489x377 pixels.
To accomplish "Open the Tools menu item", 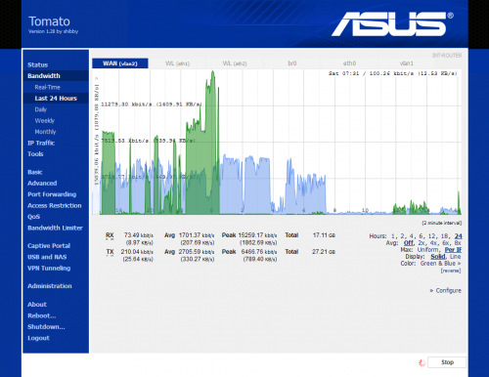I will tap(35, 154).
